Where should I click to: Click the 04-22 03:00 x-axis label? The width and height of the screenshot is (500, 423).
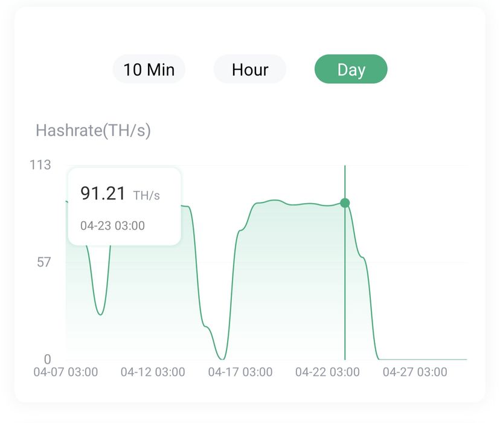click(x=327, y=372)
